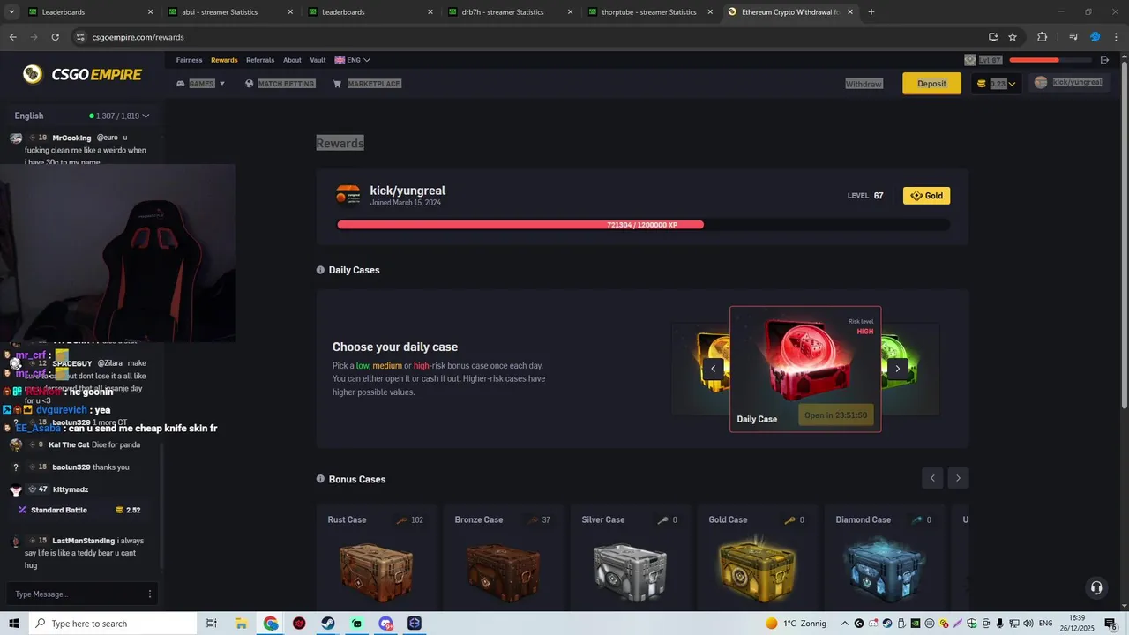Go back with the browser back arrow
This screenshot has height=635, width=1129.
12,37
